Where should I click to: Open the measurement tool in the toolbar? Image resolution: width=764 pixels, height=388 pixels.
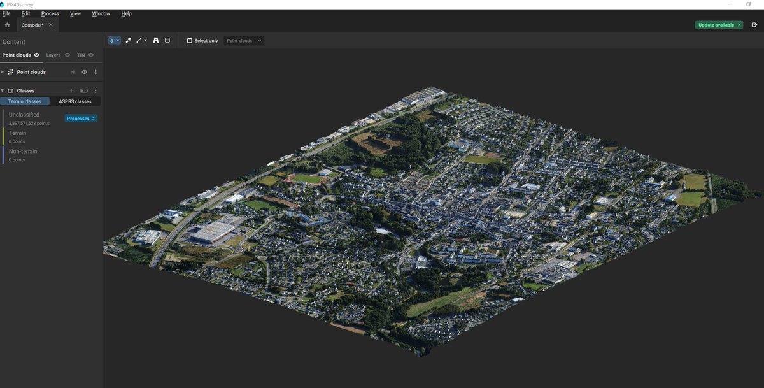tap(155, 40)
